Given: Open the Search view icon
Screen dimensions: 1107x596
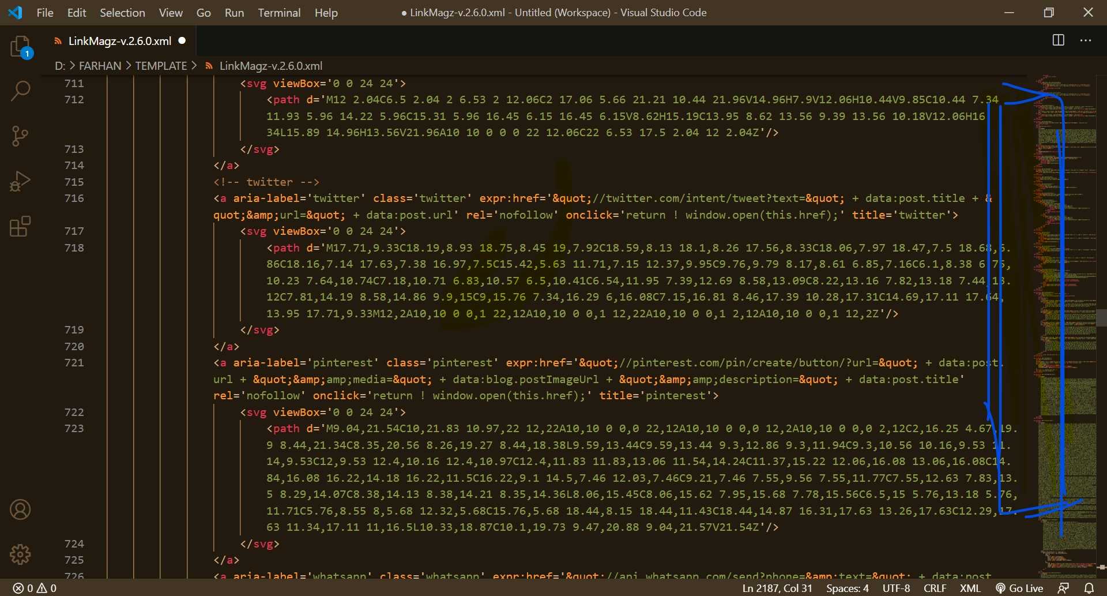Looking at the screenshot, I should click(21, 91).
